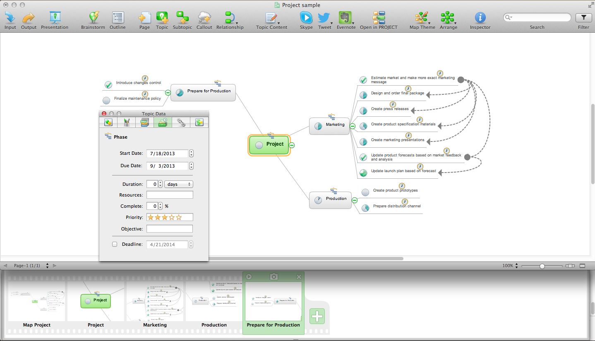Add a Callout from toolbar

(204, 18)
